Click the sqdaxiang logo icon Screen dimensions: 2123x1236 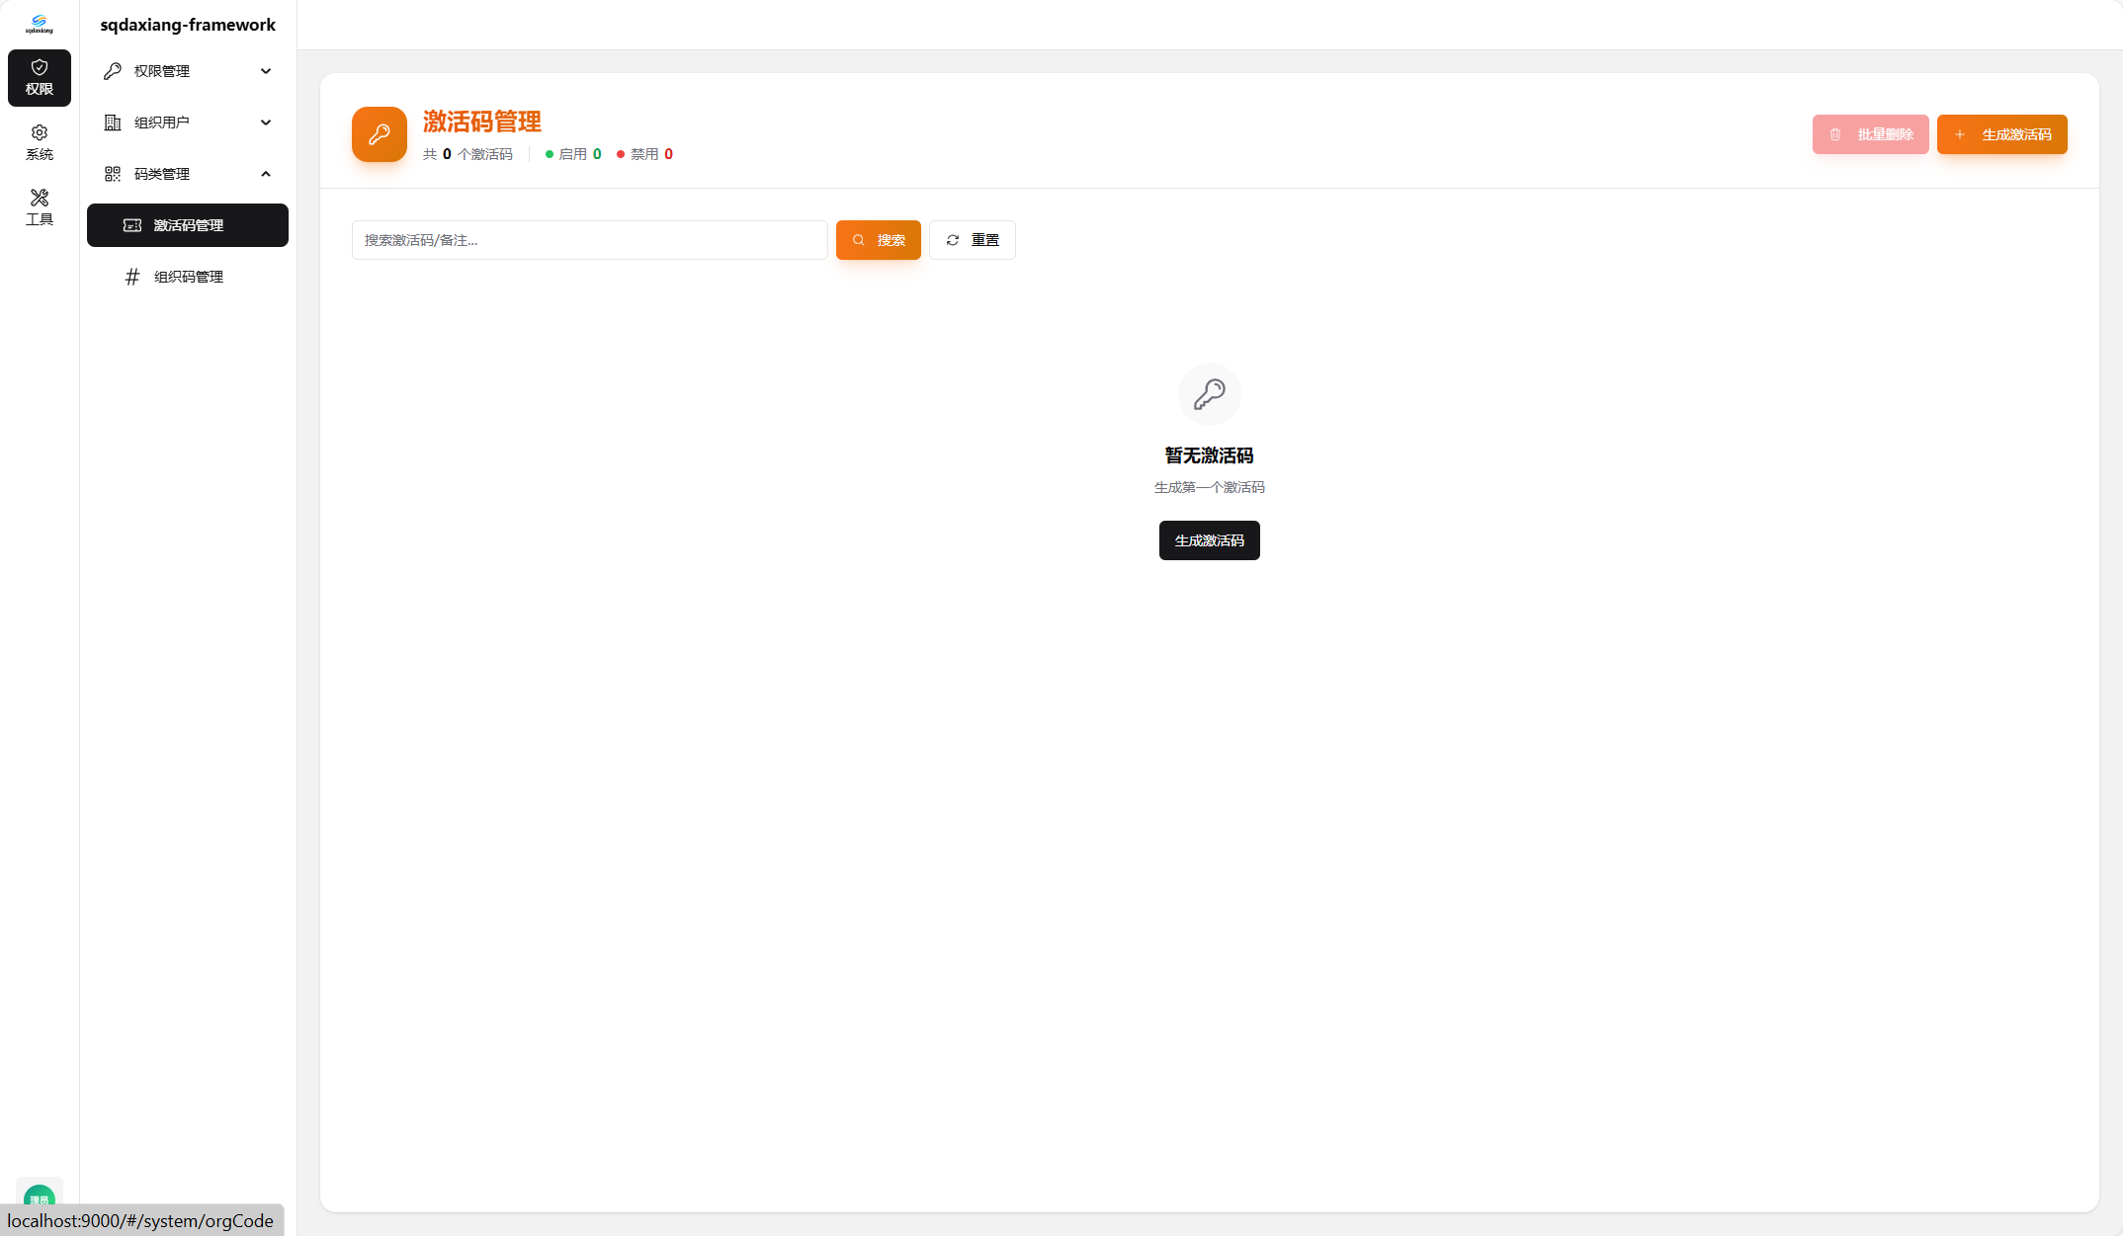point(40,24)
